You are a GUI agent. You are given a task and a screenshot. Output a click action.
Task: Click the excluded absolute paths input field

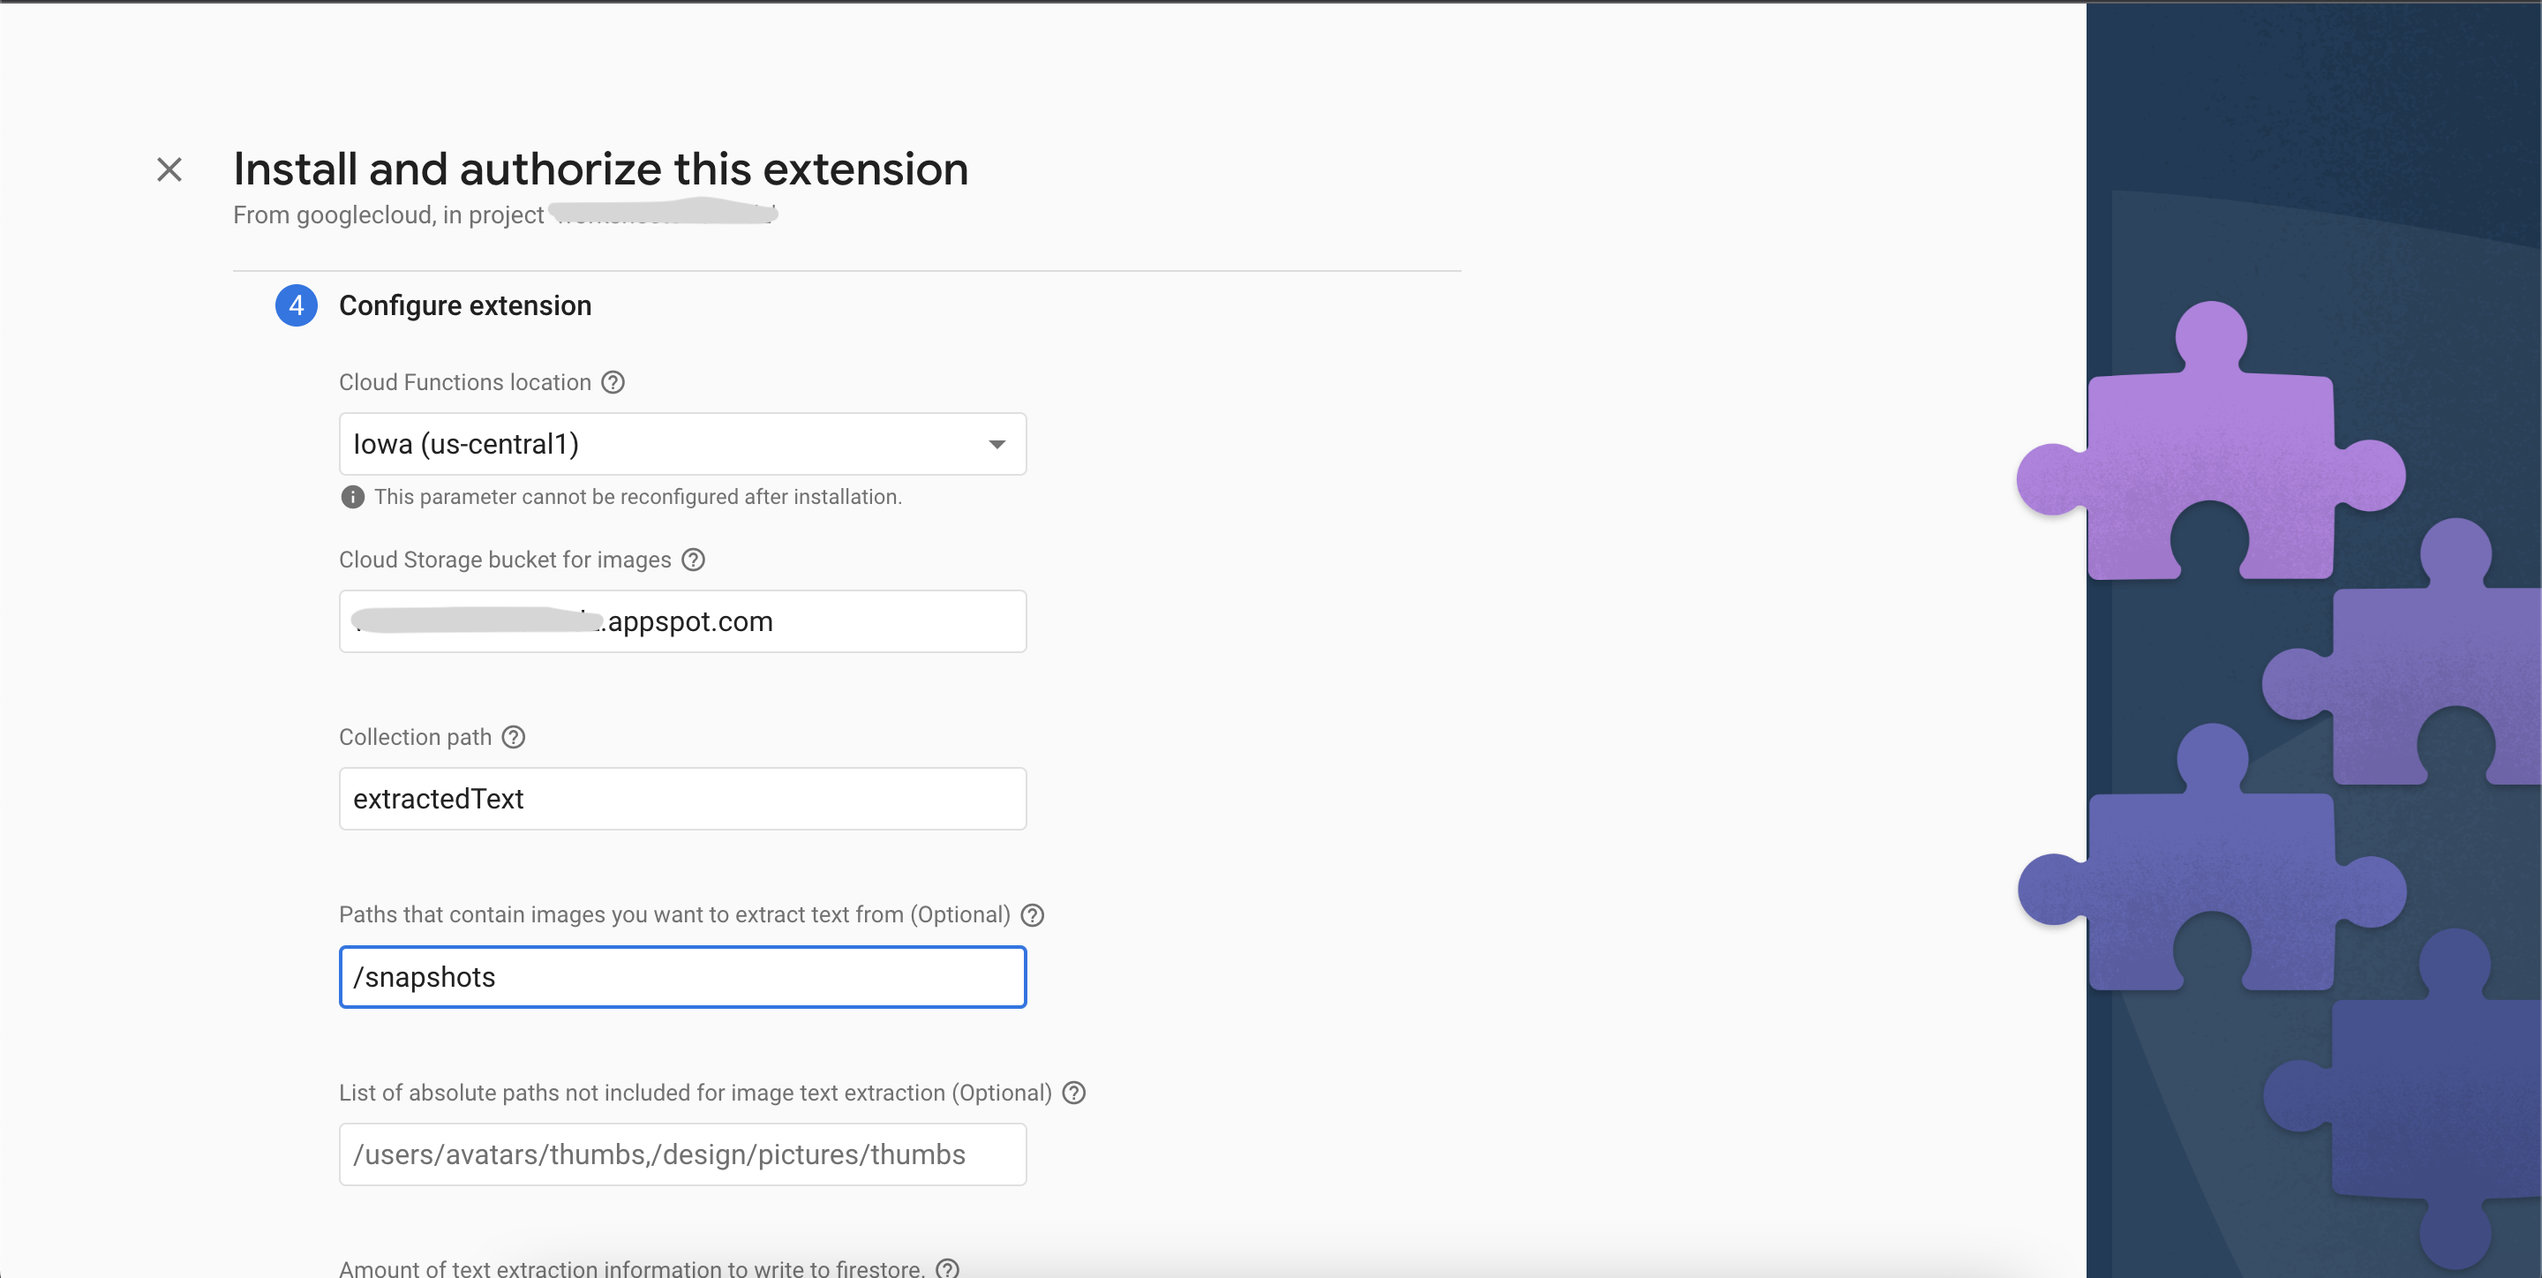click(x=683, y=1154)
